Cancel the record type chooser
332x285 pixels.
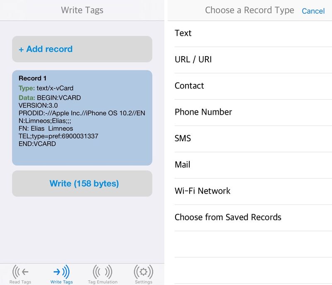[313, 11]
